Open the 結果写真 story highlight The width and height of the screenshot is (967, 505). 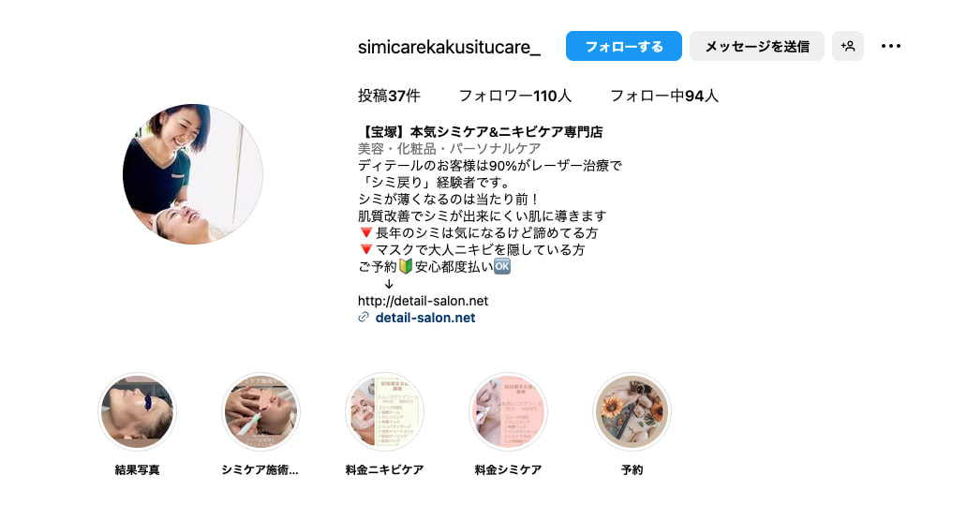(x=137, y=411)
